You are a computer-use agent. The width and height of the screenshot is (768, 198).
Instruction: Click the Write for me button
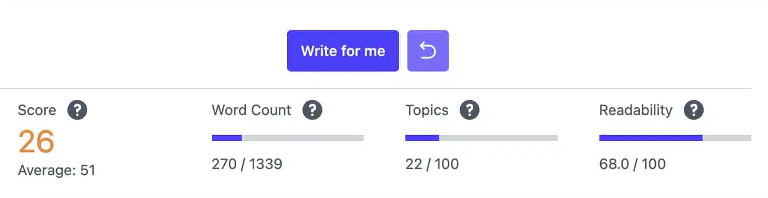(x=343, y=51)
